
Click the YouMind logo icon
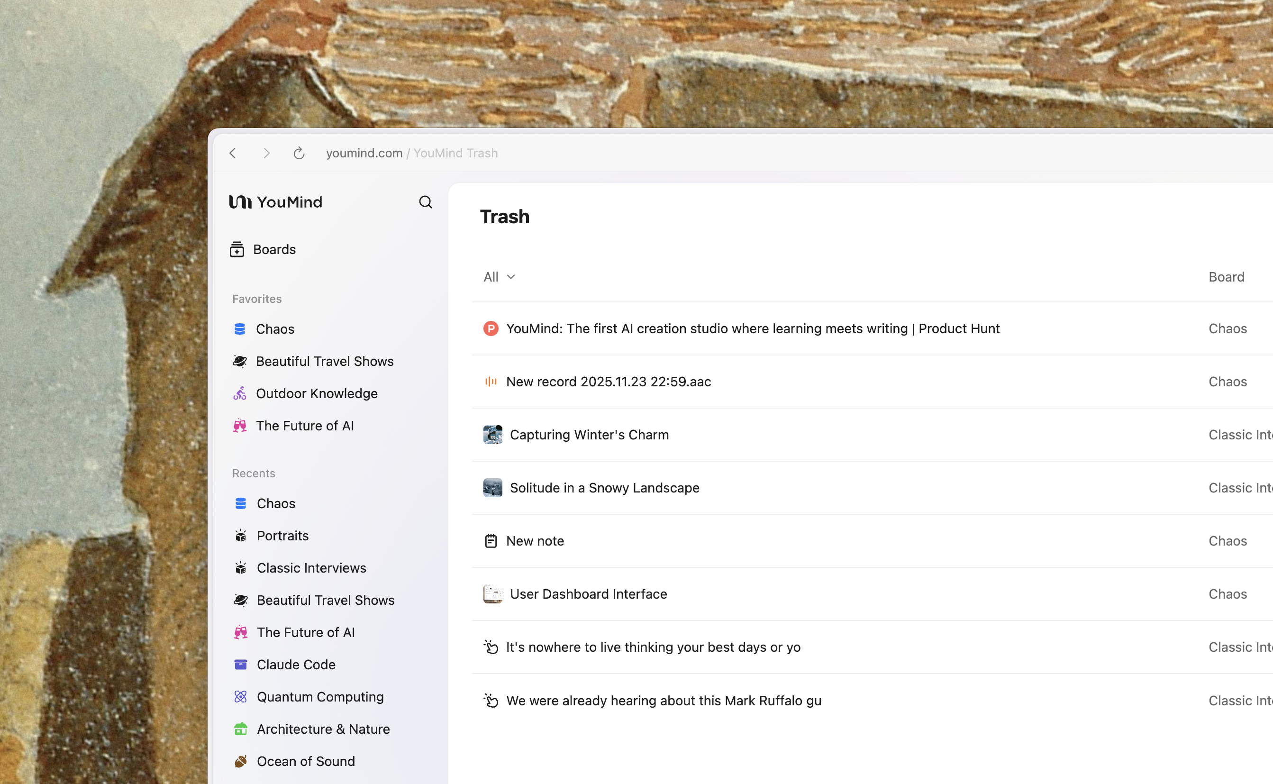pos(240,202)
